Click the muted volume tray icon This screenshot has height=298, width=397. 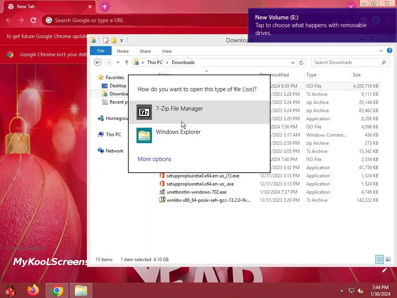360,291
